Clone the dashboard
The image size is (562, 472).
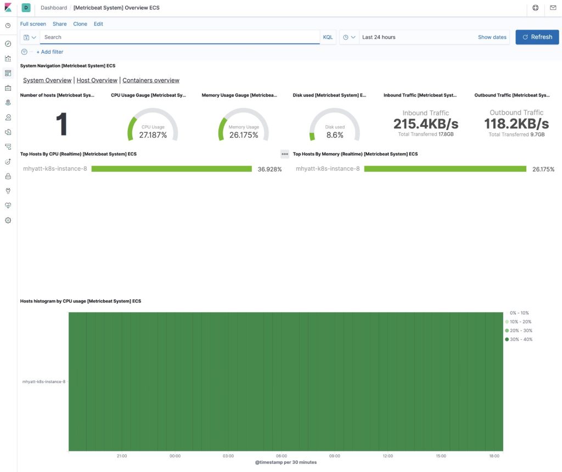[x=80, y=24]
